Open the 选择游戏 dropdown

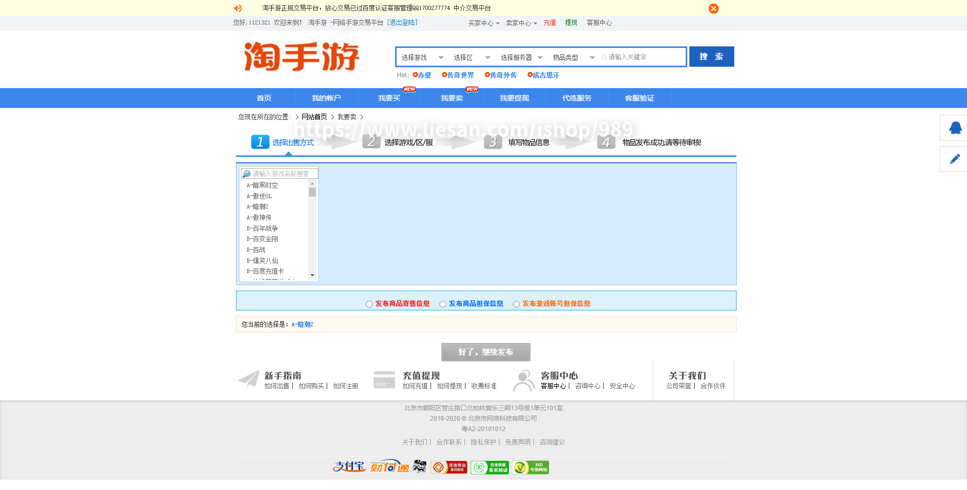click(422, 57)
